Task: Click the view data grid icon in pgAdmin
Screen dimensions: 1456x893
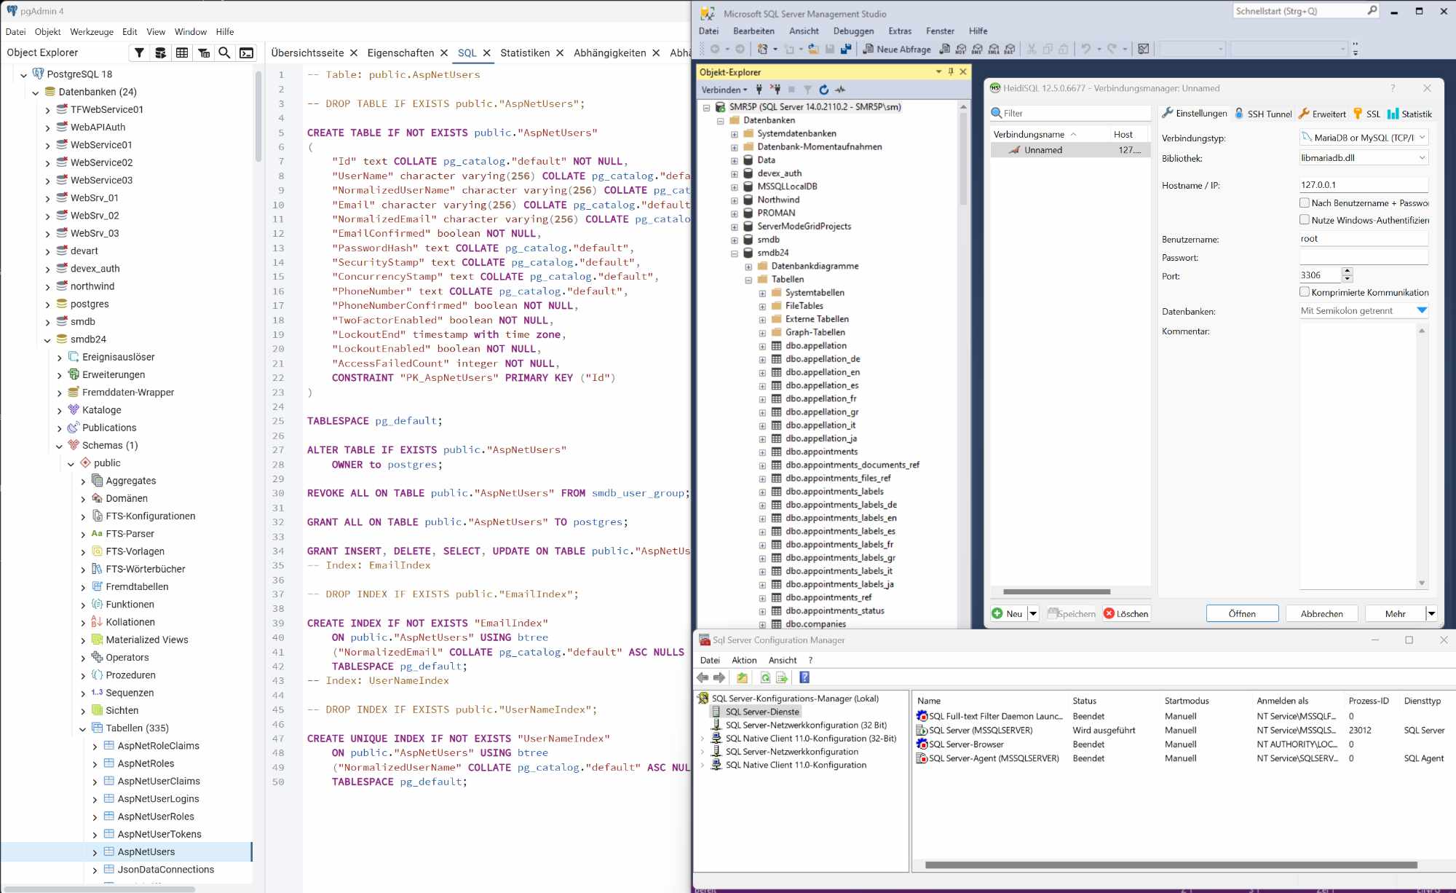Action: (x=182, y=52)
